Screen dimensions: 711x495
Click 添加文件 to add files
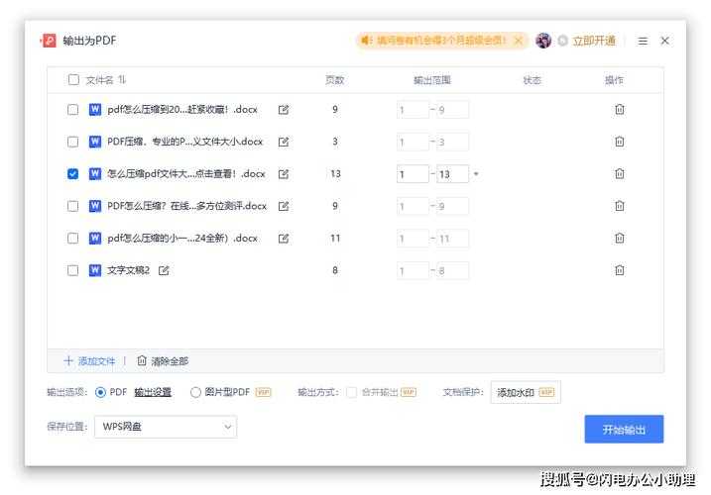[89, 361]
